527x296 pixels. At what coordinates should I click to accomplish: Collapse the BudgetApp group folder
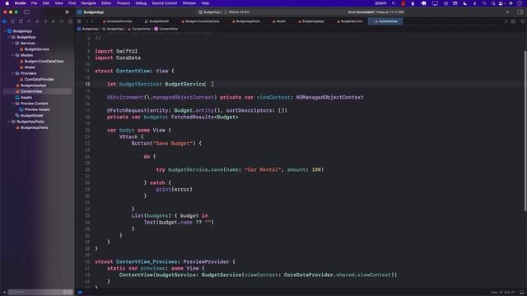coord(9,37)
